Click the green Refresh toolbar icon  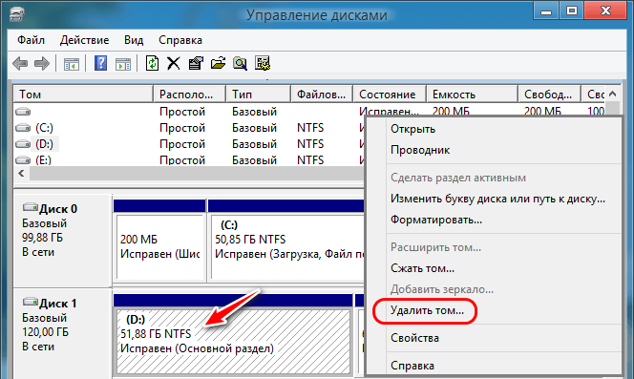pyautogui.click(x=152, y=64)
